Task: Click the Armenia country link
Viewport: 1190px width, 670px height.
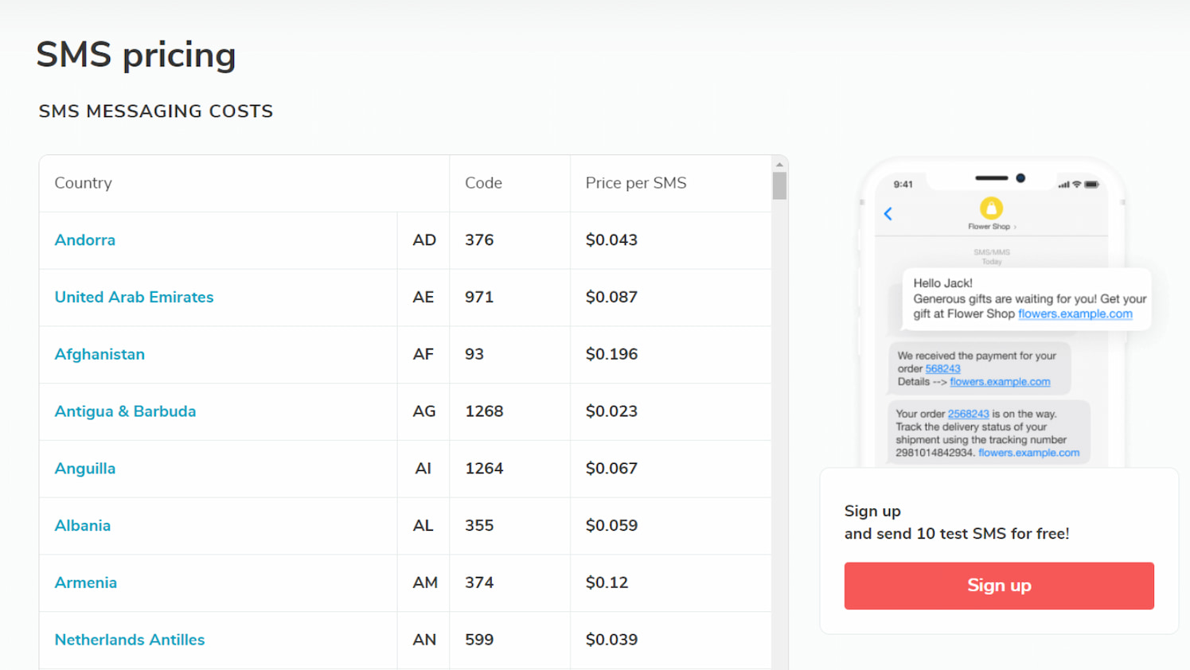Action: tap(86, 582)
